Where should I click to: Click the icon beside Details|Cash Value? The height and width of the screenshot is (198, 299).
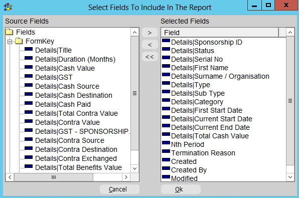[x=29, y=67]
